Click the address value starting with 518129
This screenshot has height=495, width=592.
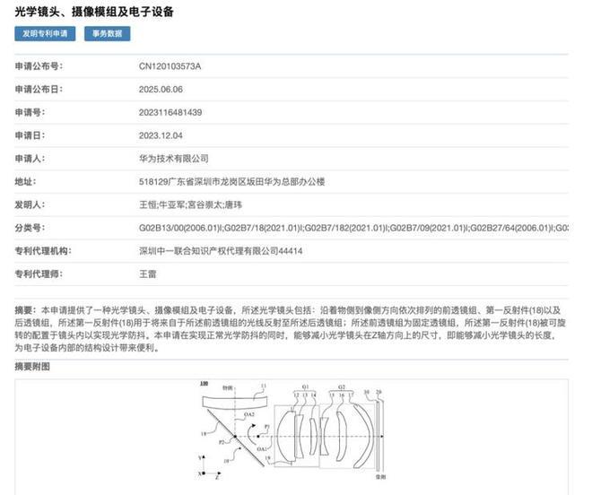point(231,182)
